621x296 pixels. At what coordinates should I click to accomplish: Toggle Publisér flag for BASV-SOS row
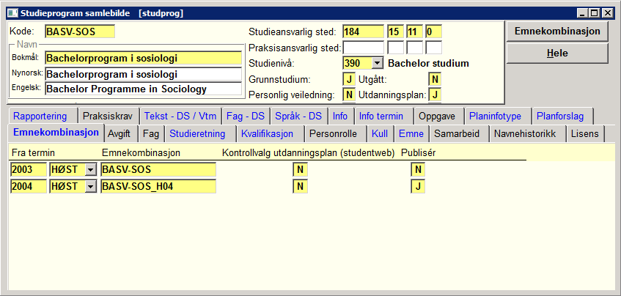click(418, 170)
